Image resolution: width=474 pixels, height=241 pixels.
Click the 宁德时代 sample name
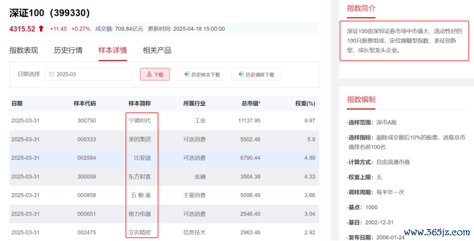pos(140,120)
